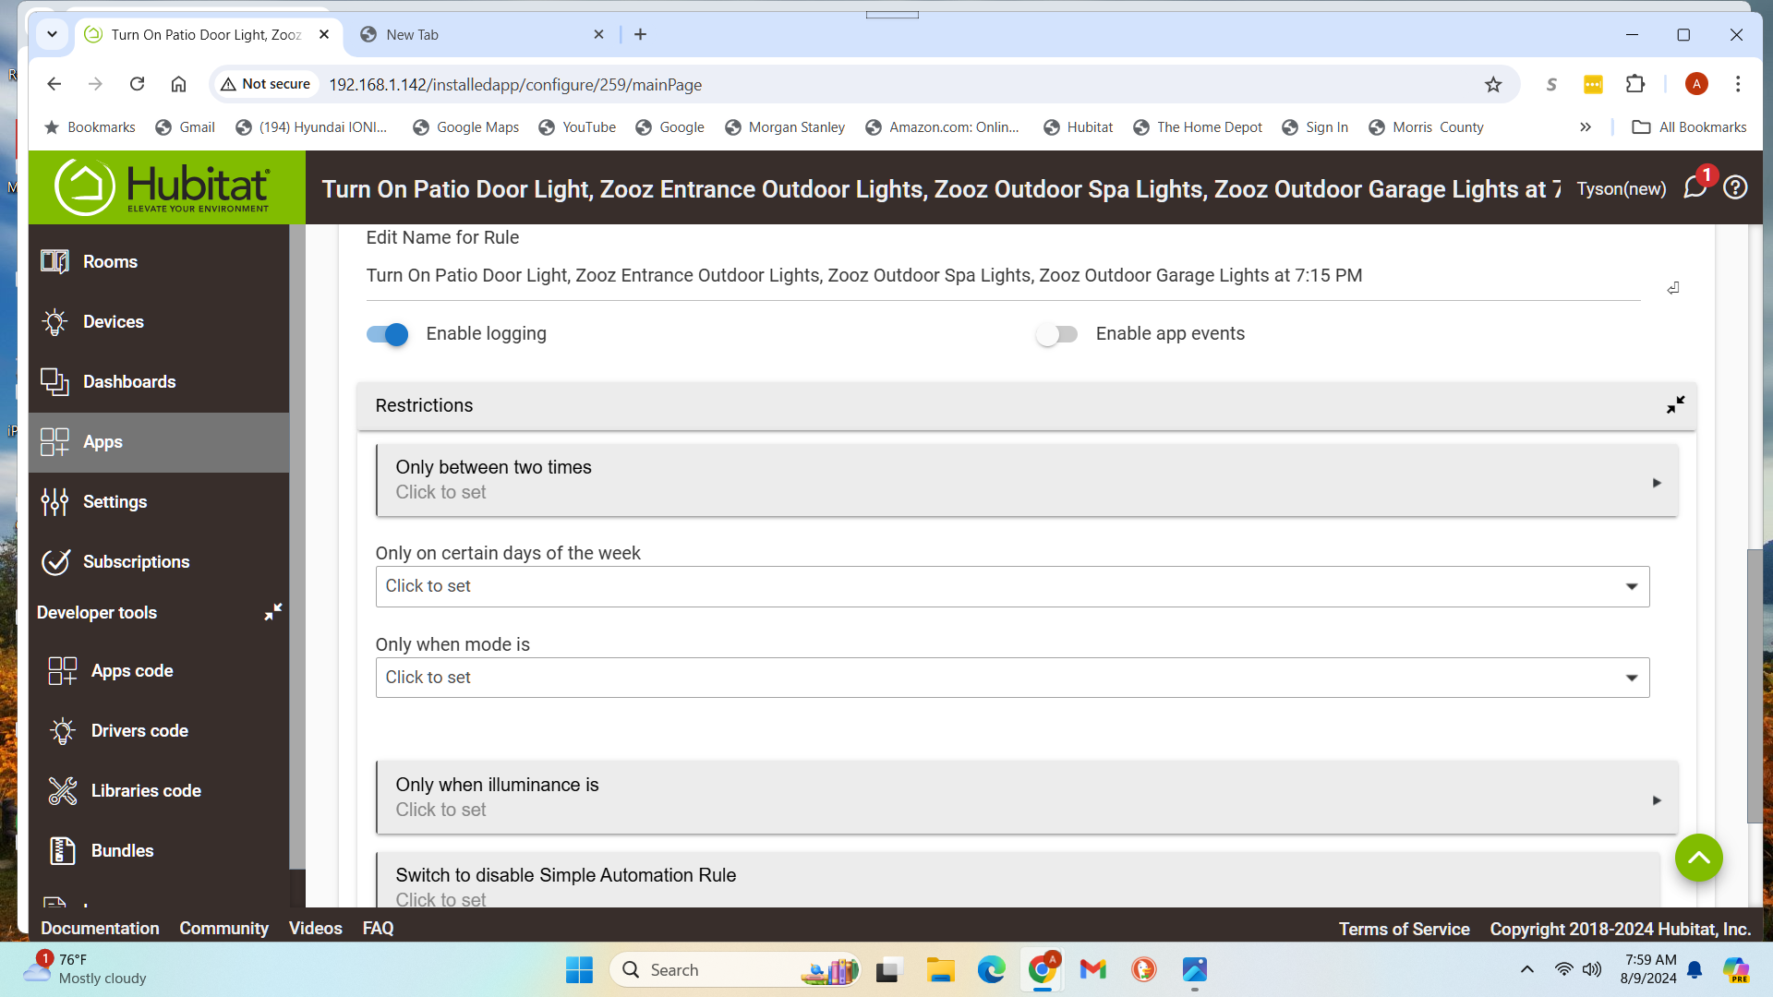Open the notifications bell
The height and width of the screenshot is (997, 1773).
(1695, 187)
